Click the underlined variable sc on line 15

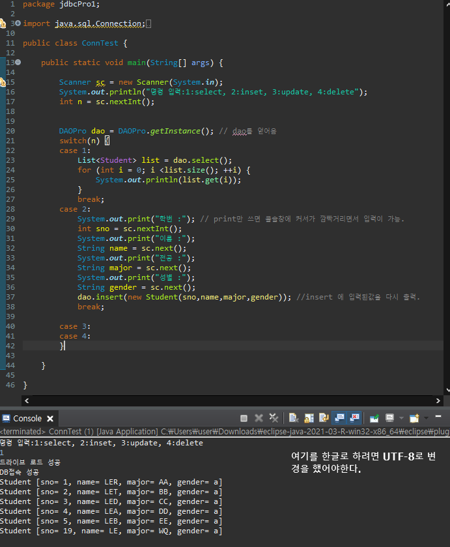click(x=100, y=82)
